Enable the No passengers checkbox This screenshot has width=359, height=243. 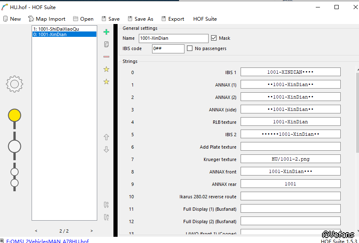190,48
